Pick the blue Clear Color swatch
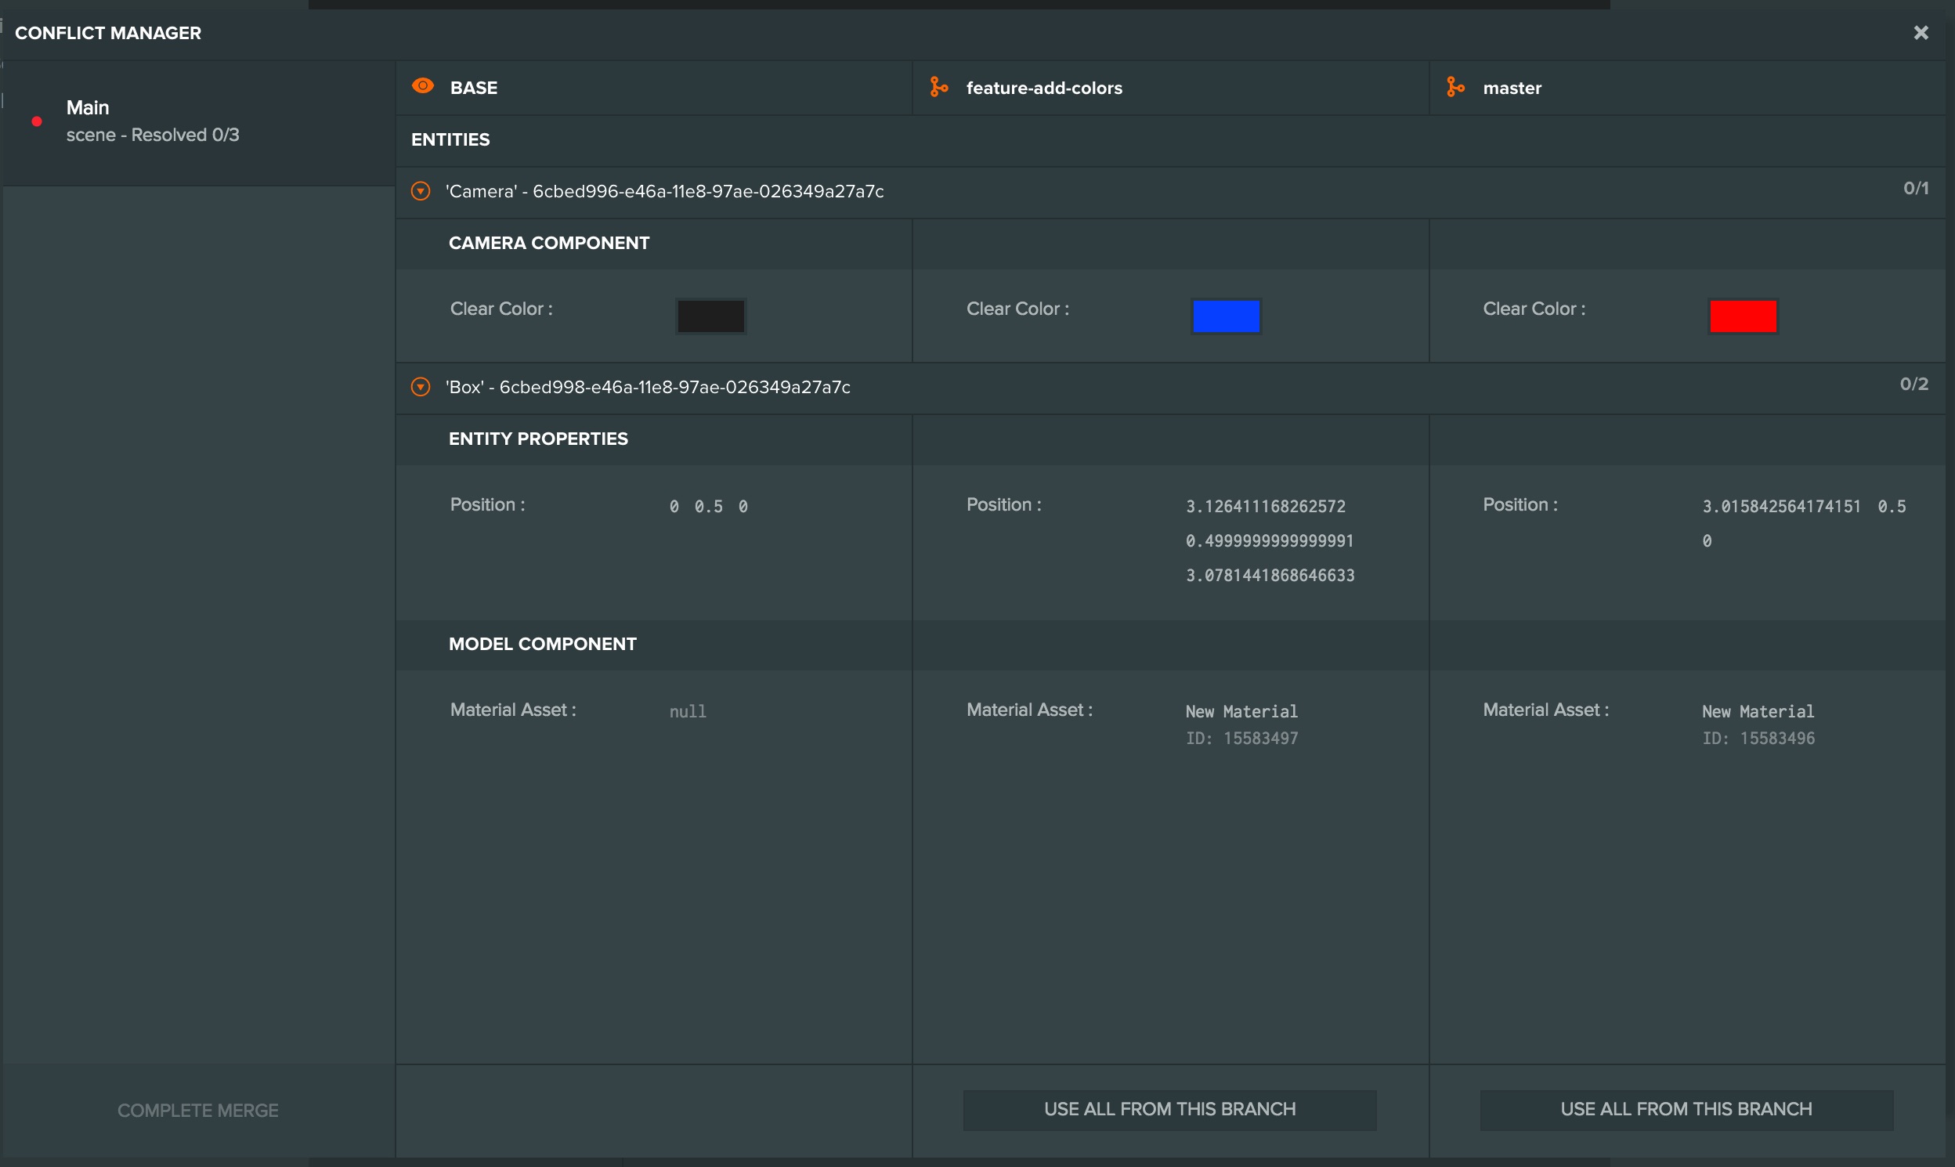This screenshot has width=1955, height=1167. 1226,316
